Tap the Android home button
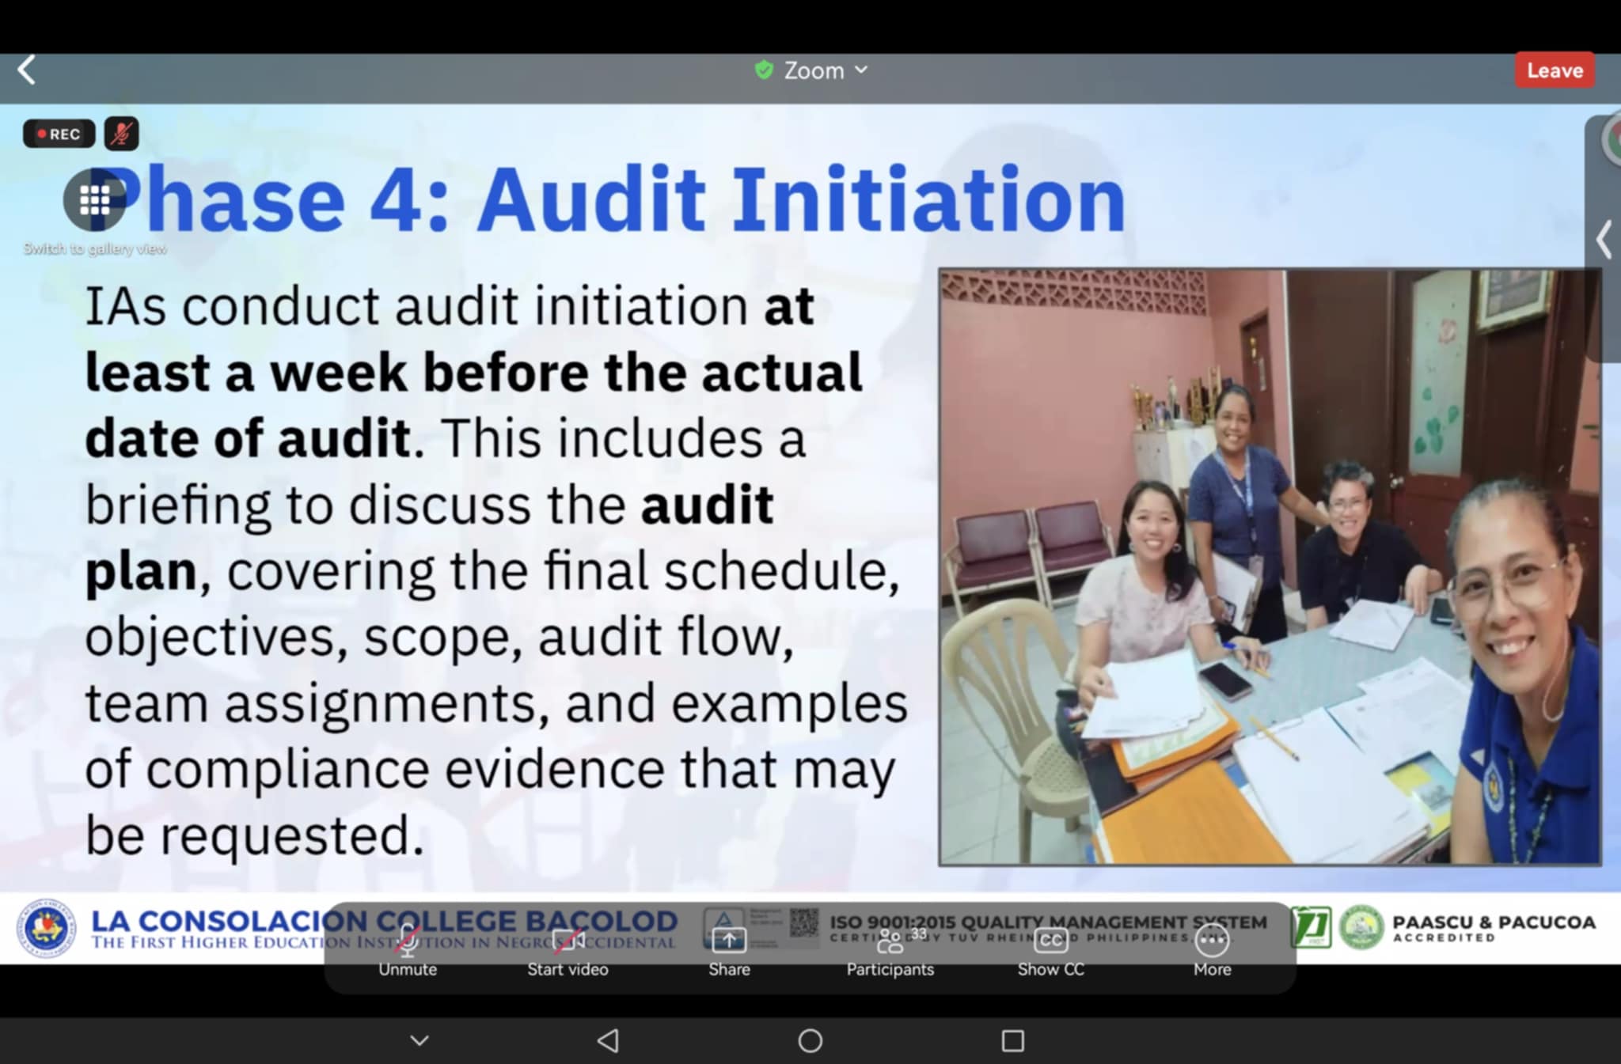This screenshot has height=1064, width=1621. pyautogui.click(x=810, y=1040)
